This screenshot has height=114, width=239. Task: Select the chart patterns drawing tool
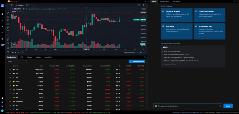(8, 21)
